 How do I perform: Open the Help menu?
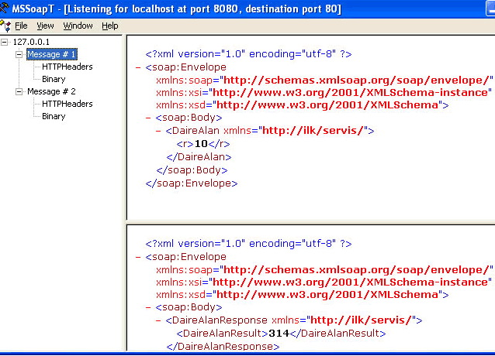tap(110, 26)
